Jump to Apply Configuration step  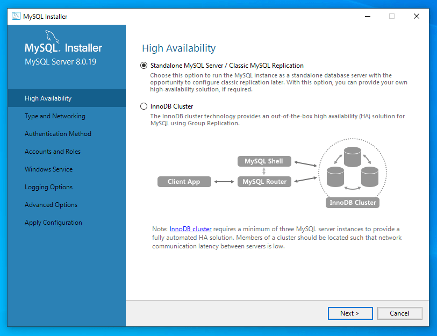click(x=53, y=223)
